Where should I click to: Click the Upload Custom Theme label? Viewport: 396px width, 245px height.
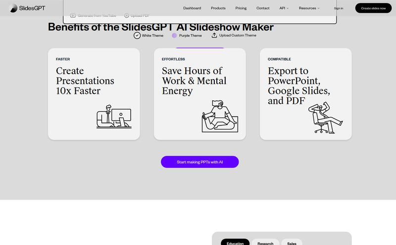coord(238,35)
